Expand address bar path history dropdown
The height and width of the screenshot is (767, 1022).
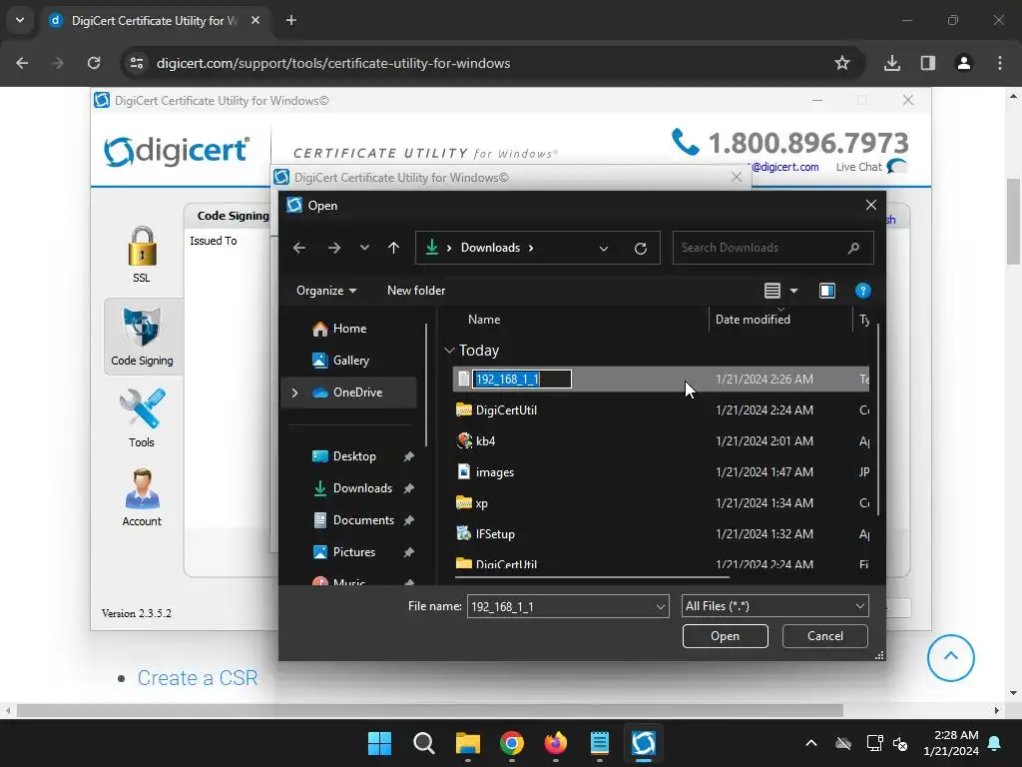604,248
